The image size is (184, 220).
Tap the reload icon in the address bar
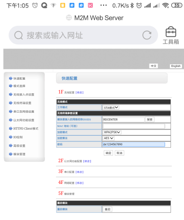click(x=147, y=35)
